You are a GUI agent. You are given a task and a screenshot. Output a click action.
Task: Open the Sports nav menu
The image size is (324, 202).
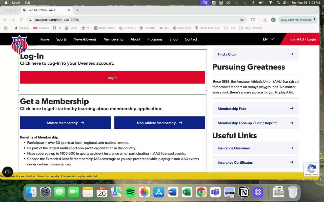61,39
